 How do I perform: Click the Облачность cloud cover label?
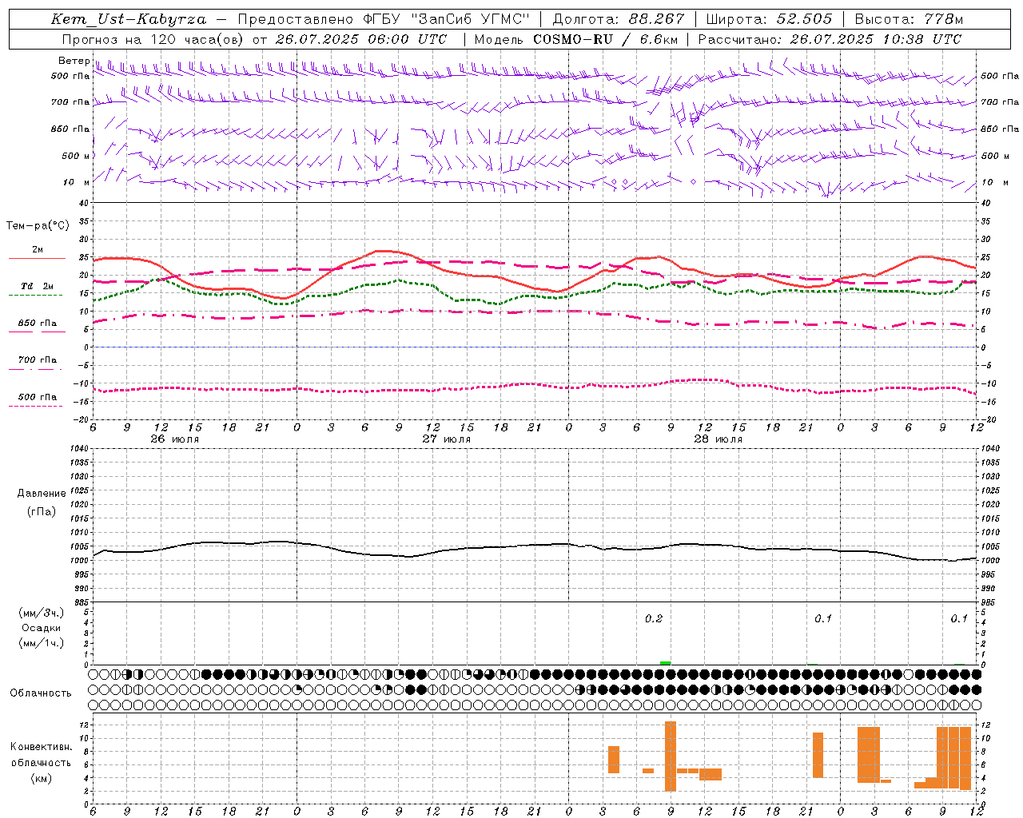[41, 693]
